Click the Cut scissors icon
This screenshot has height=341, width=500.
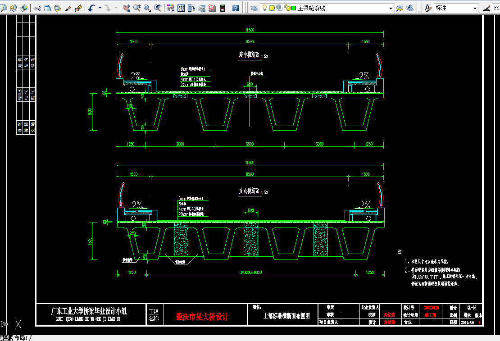(37, 8)
